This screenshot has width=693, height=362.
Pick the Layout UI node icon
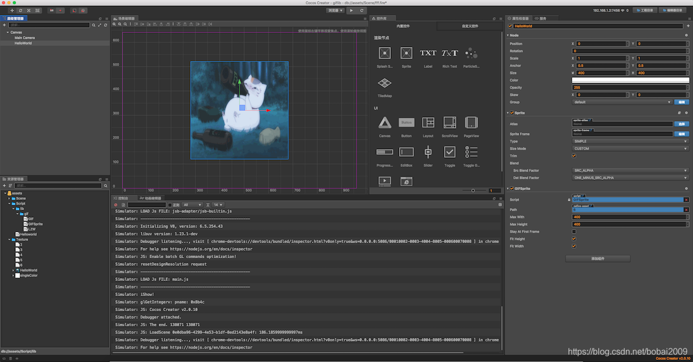[x=428, y=123]
